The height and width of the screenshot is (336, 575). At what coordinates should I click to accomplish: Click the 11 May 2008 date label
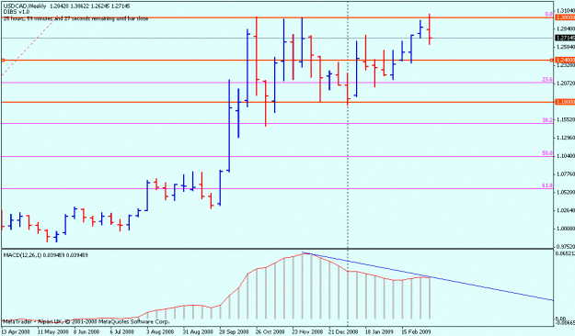click(x=52, y=332)
